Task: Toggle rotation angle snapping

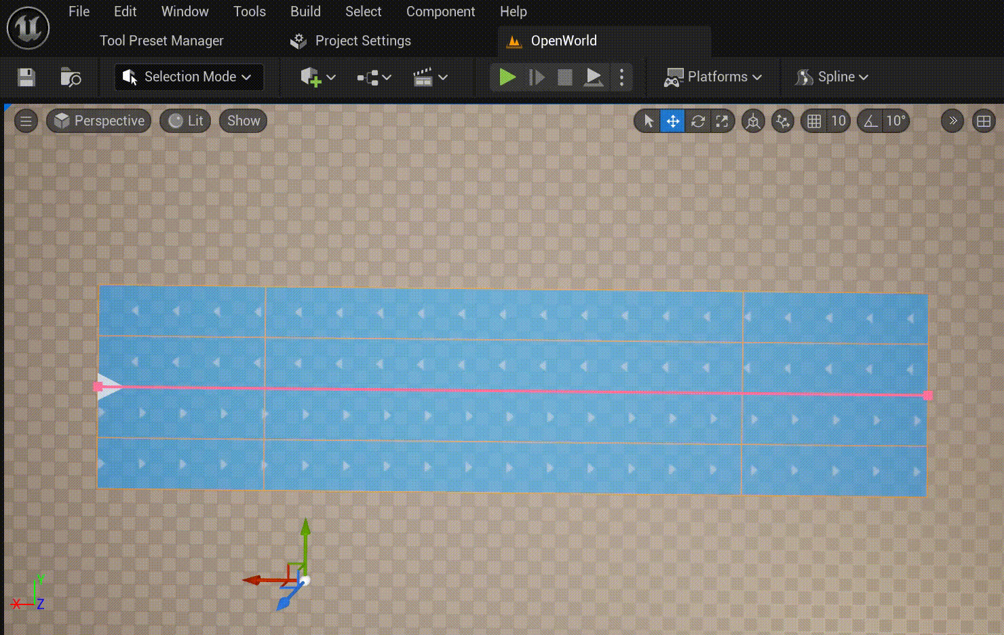Action: [x=871, y=121]
